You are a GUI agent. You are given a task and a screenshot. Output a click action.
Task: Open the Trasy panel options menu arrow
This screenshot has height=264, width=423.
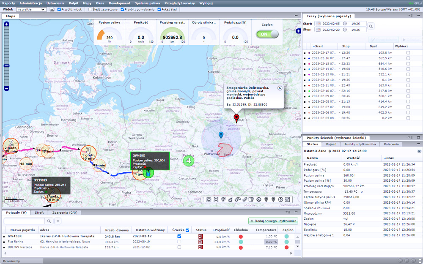tap(411, 16)
